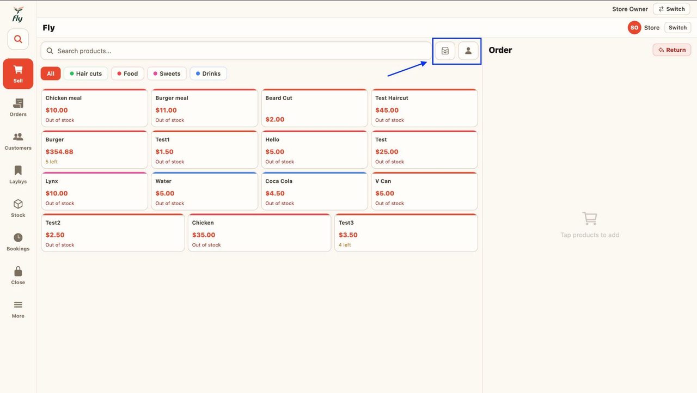Filter by Drinks category
The height and width of the screenshot is (393, 697).
209,73
